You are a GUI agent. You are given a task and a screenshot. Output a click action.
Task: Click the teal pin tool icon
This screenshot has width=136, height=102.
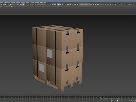click(105, 5)
